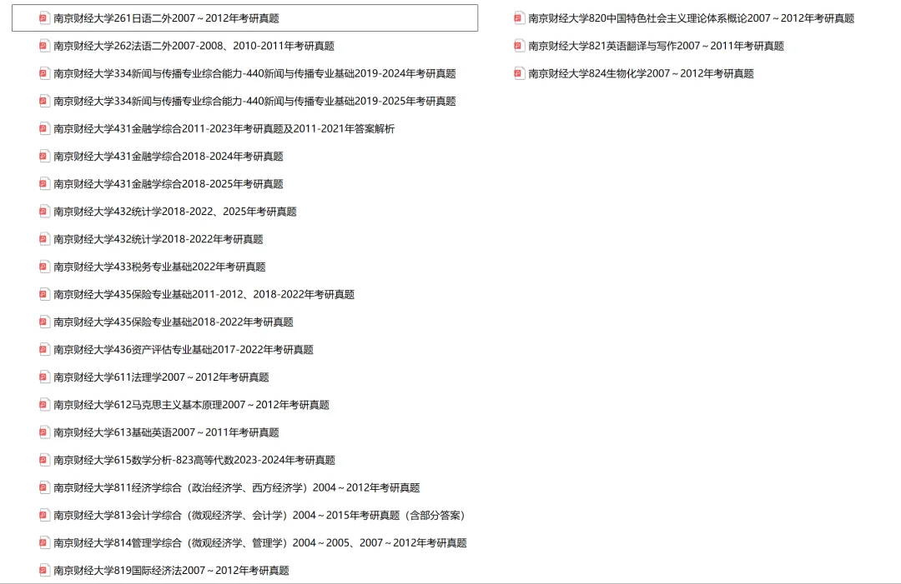Select 435保险专业基础2011-2012、2018-2022 file name

click(204, 294)
